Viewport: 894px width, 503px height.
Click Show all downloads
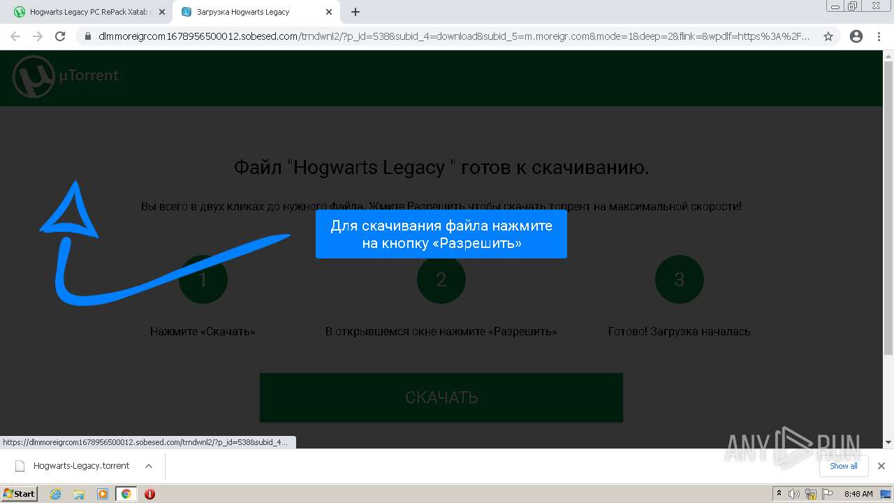(x=844, y=466)
